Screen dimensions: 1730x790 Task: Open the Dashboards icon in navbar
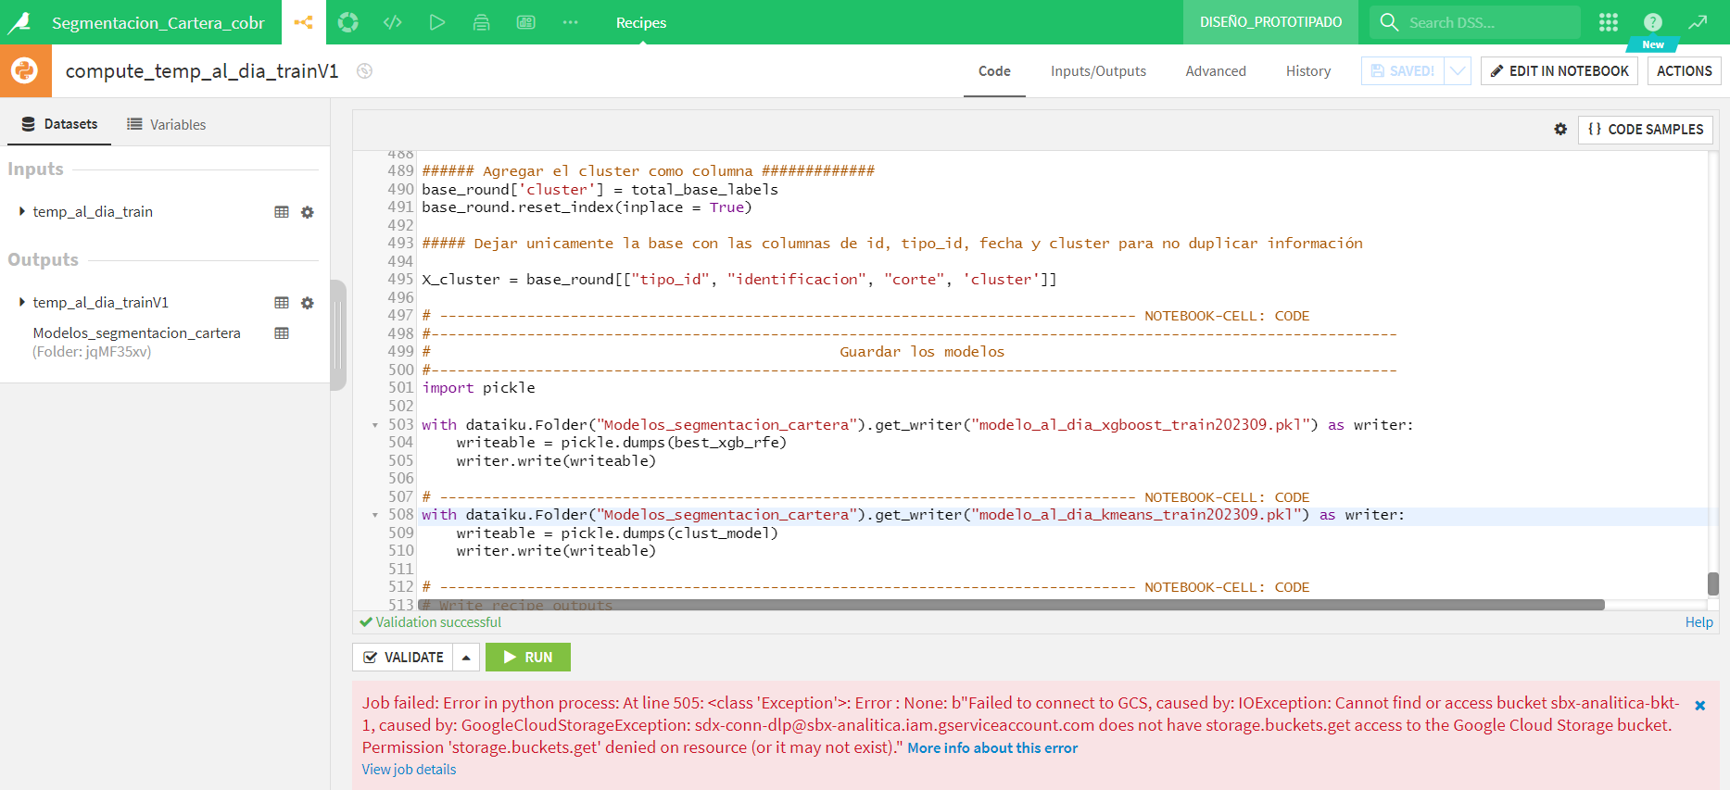click(526, 22)
